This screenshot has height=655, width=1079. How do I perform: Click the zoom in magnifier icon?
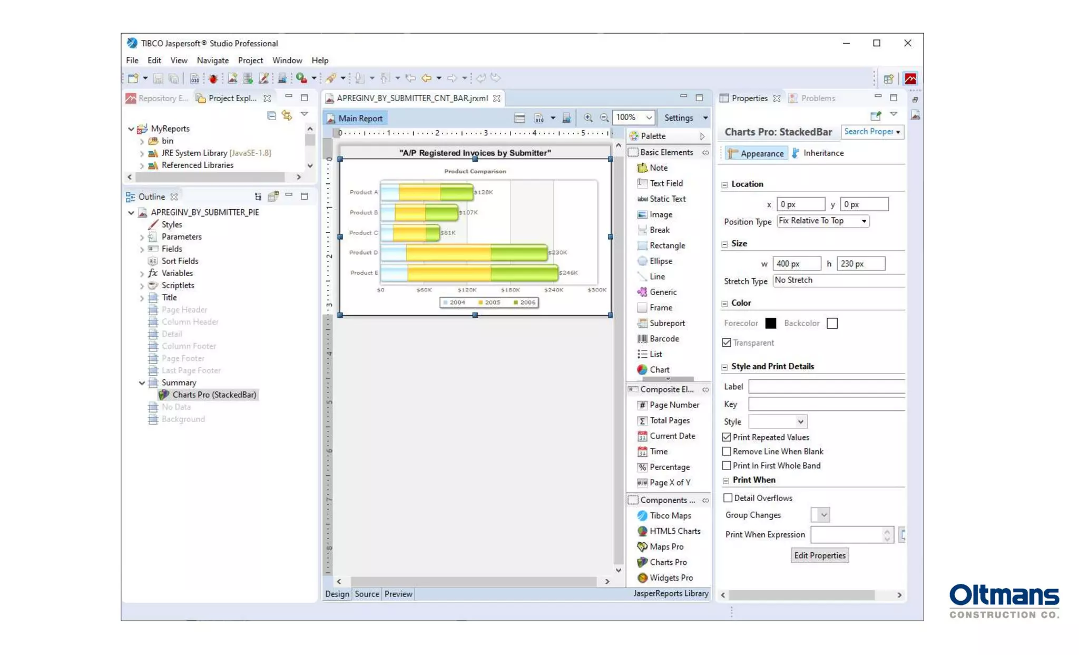pos(588,118)
